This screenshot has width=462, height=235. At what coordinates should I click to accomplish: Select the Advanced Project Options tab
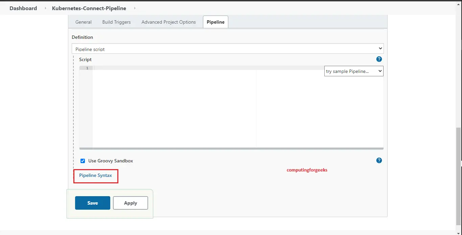168,22
